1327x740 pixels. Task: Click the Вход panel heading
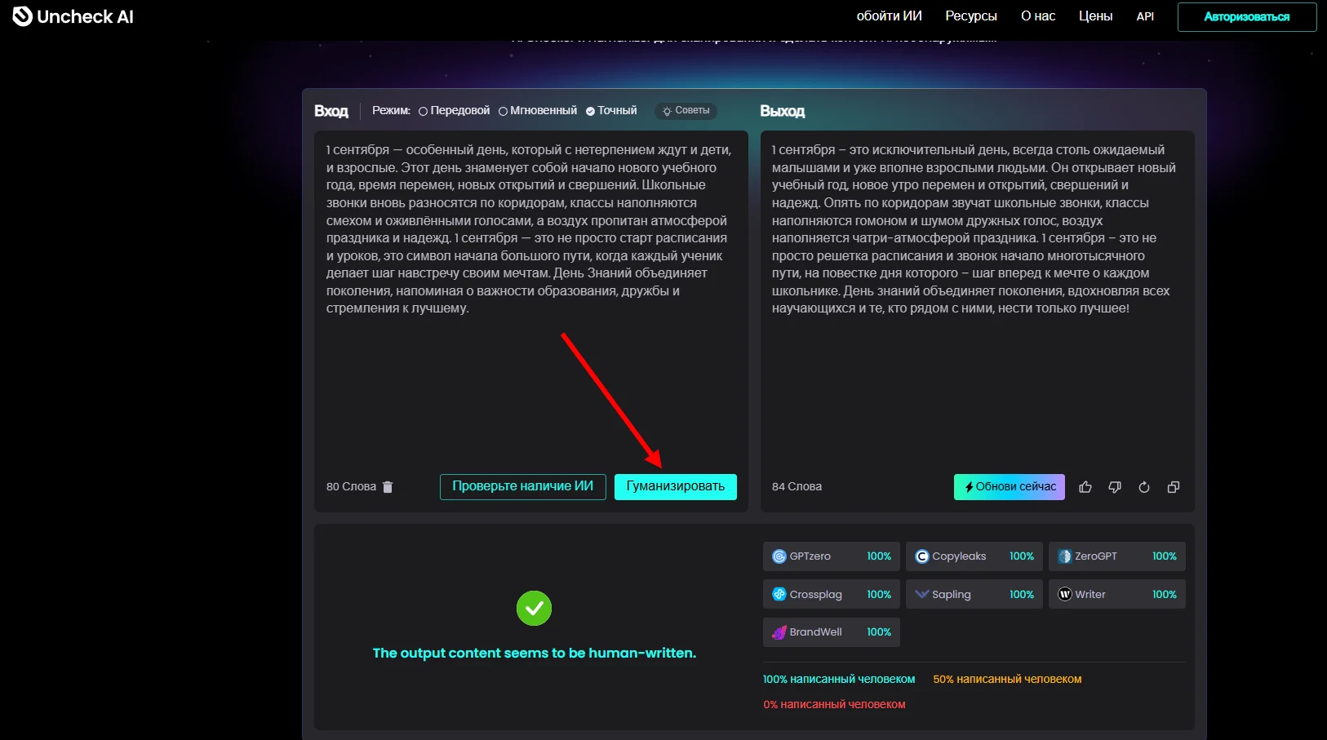[x=331, y=111]
